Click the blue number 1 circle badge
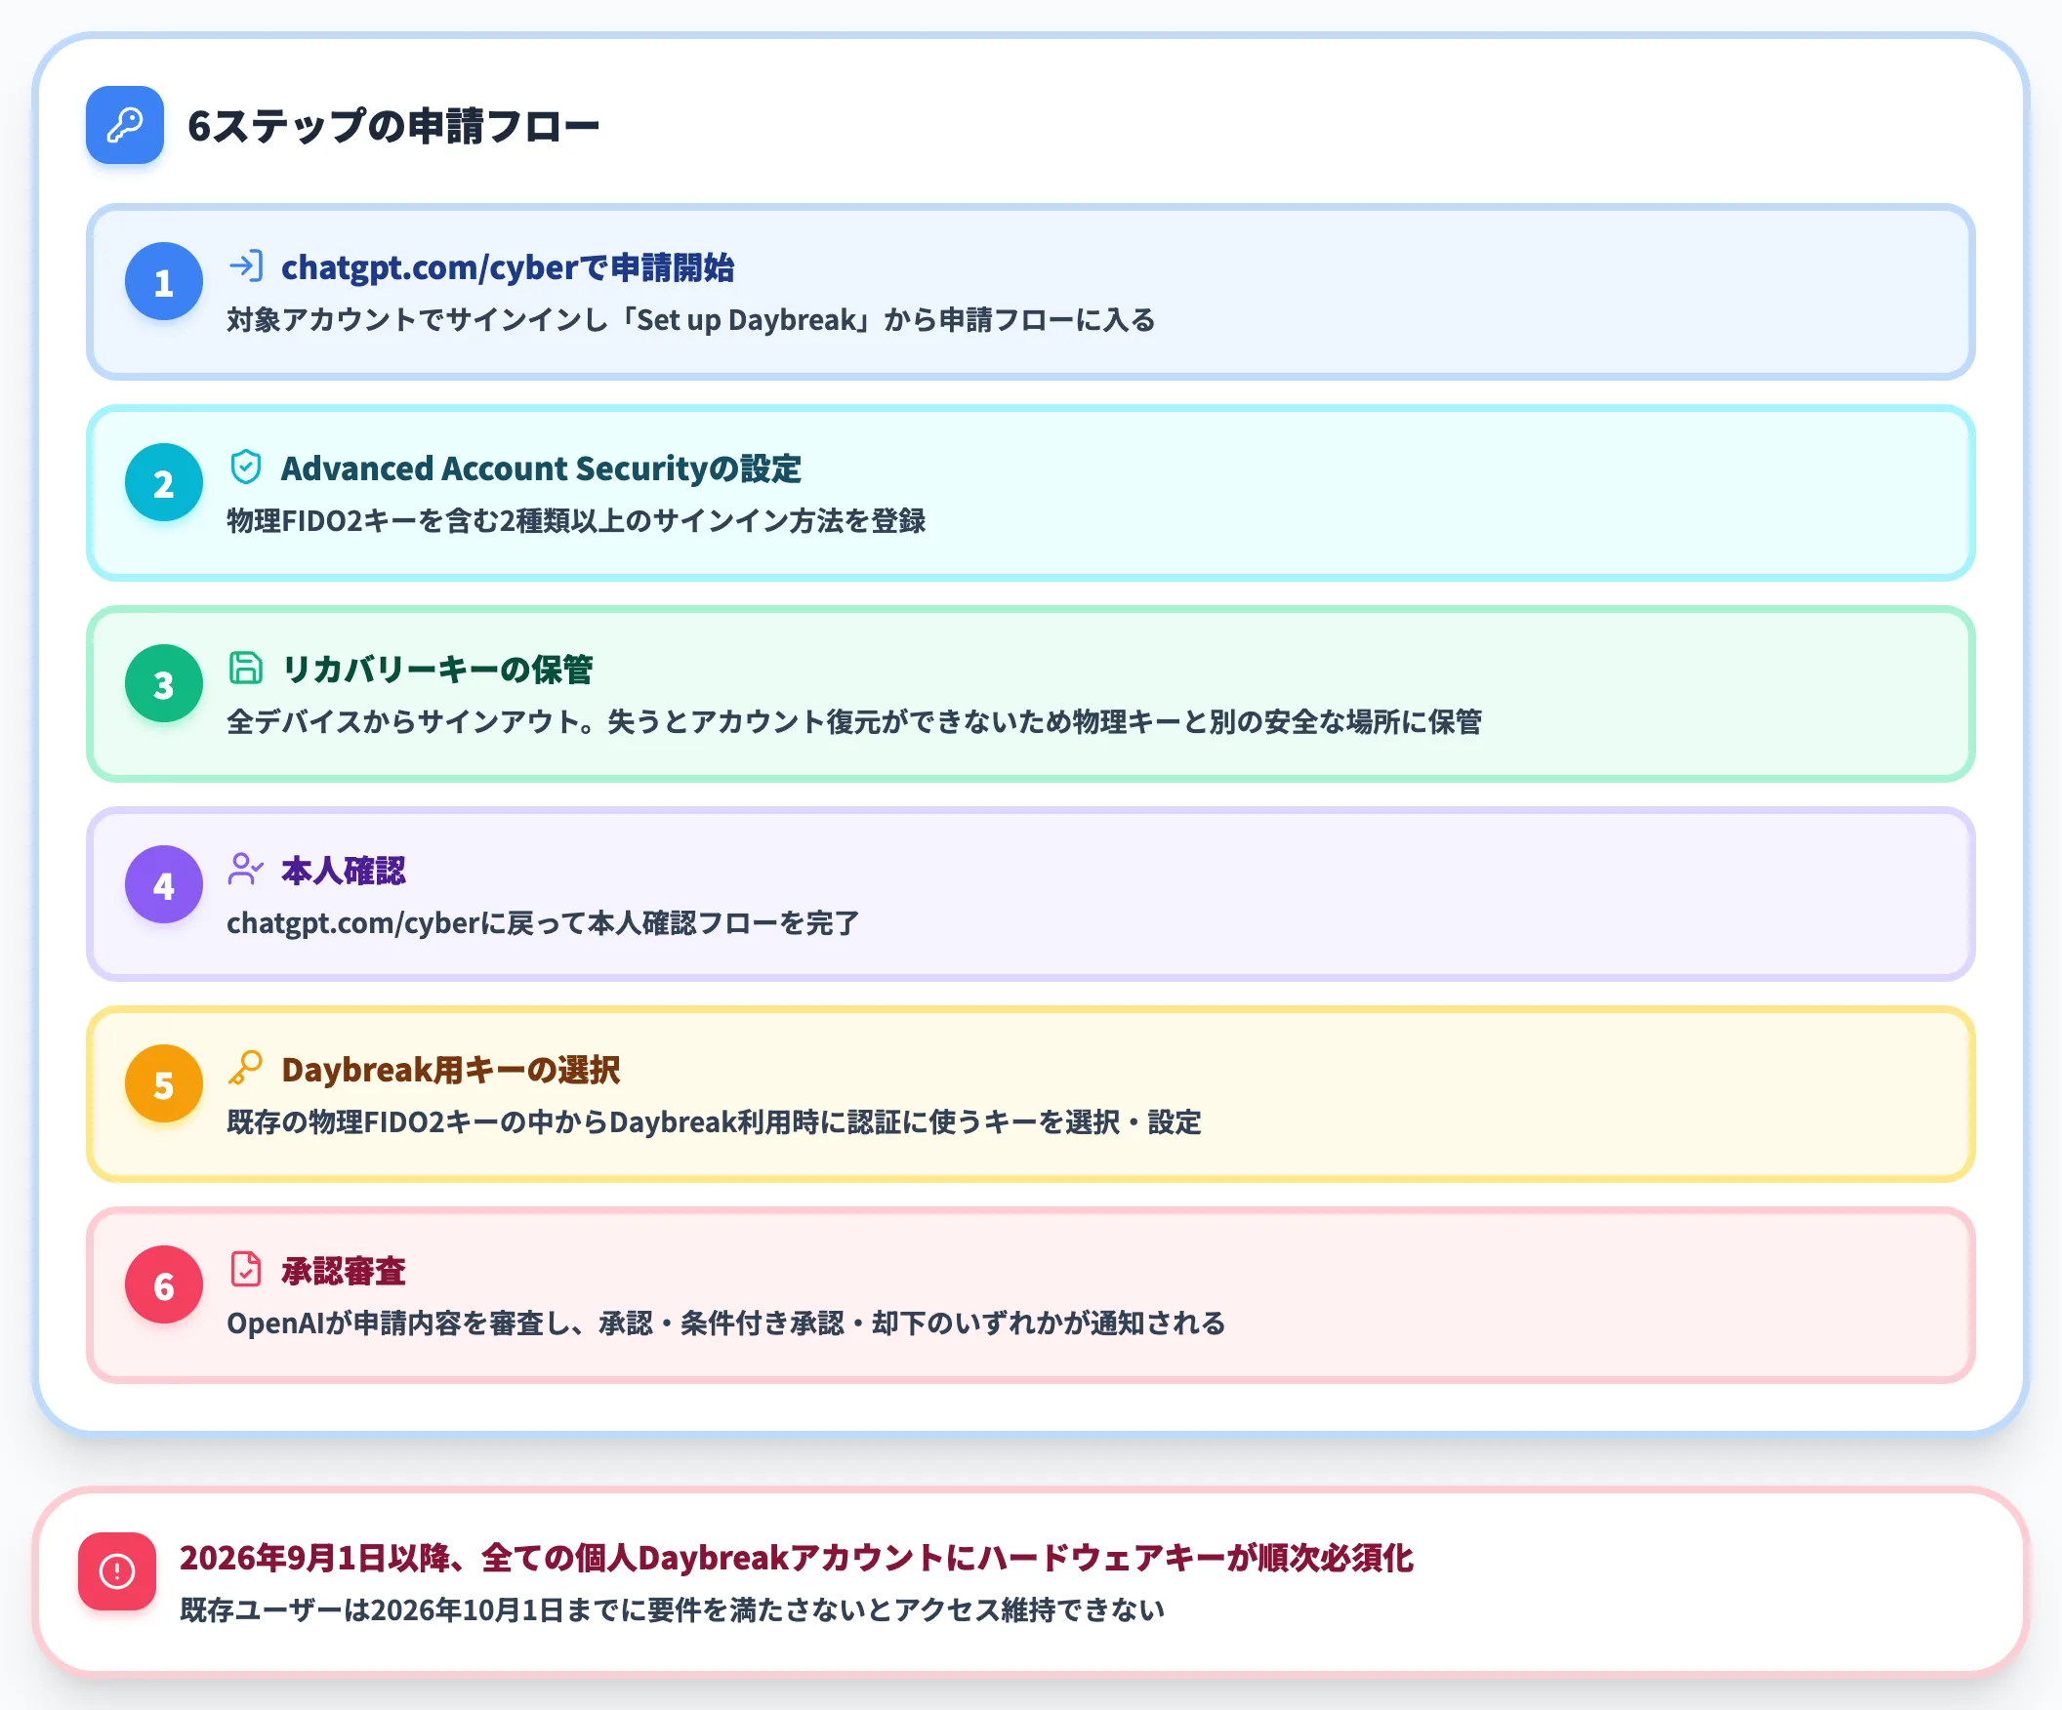2062x1710 pixels. [164, 282]
